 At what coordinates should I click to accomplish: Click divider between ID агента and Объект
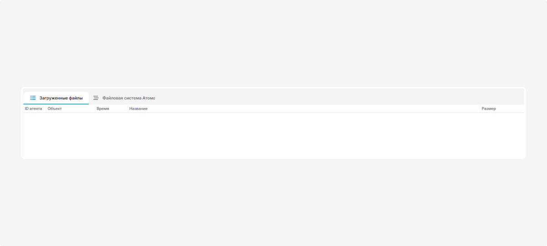point(46,109)
